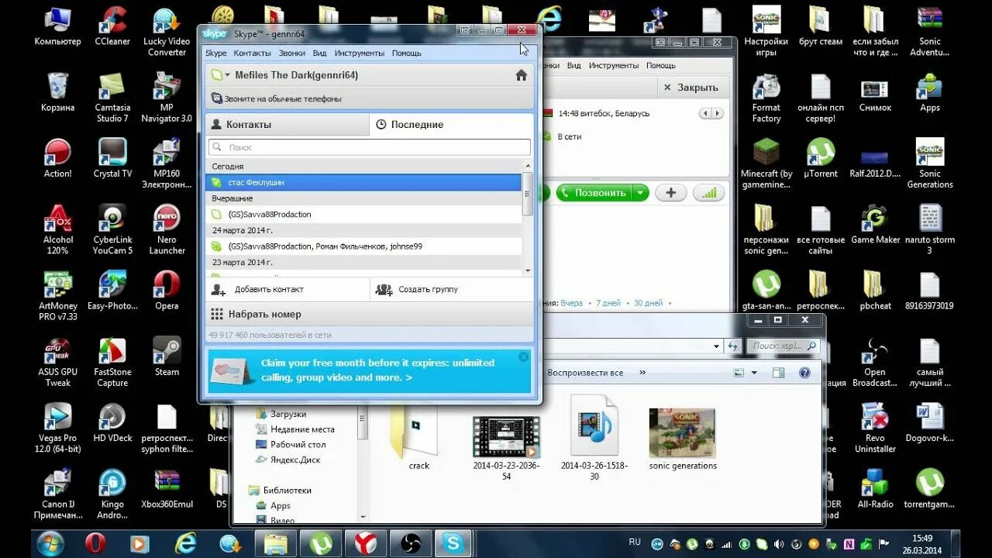The height and width of the screenshot is (558, 992).
Task: Click Opera icon in the taskbar
Action: [95, 543]
